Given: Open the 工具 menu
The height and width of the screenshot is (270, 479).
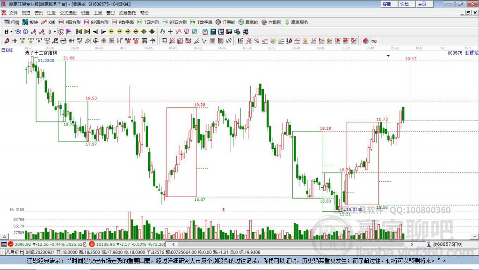Looking at the screenshot, I should point(98,13).
